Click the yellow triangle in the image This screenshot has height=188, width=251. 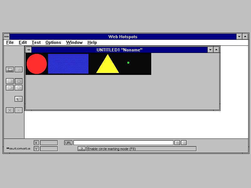[108, 66]
